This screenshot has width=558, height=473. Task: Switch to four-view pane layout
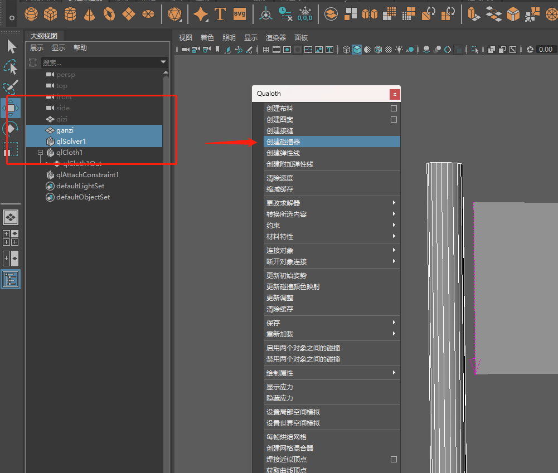[11, 238]
